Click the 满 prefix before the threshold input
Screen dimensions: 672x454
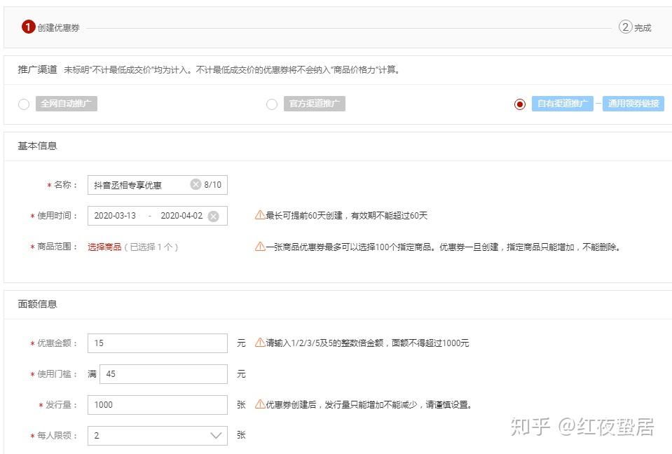point(92,374)
